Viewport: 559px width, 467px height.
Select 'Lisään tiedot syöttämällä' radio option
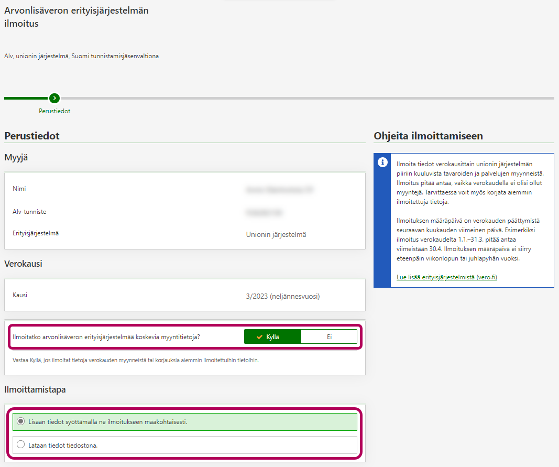[x=21, y=421]
